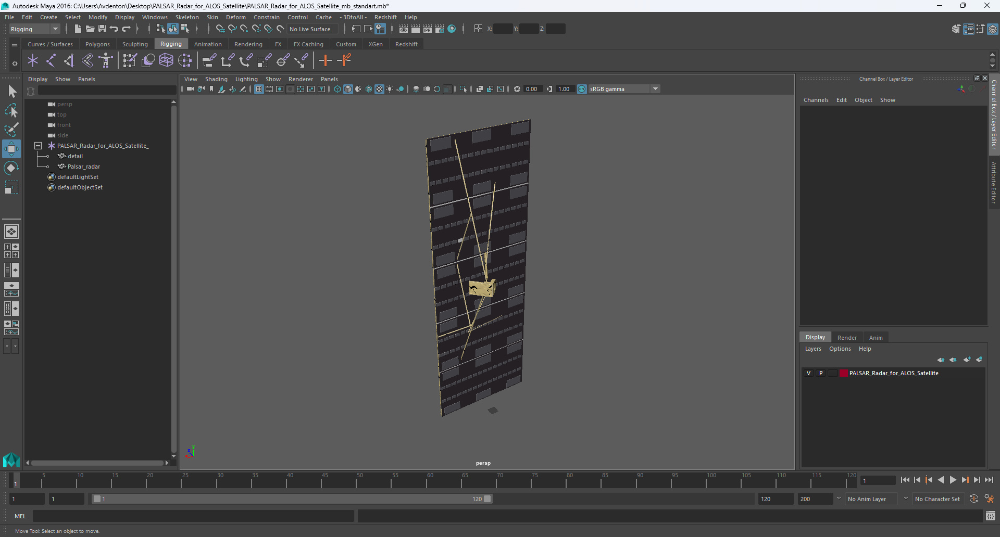
Task: Click the Auto Keyframe toggle icon
Action: [x=974, y=498]
